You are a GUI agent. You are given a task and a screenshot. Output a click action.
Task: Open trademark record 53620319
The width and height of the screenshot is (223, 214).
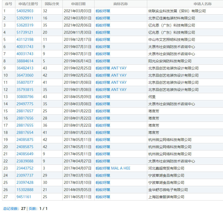pyautogui.click(x=25, y=25)
